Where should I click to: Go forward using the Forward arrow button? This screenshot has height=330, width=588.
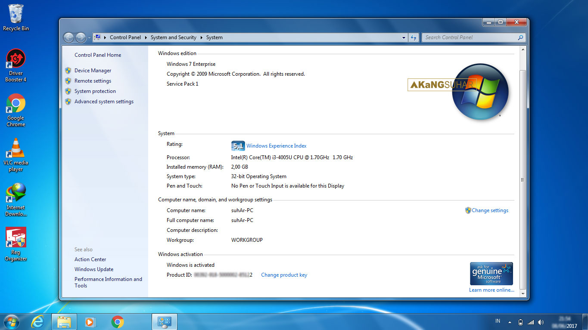[81, 37]
